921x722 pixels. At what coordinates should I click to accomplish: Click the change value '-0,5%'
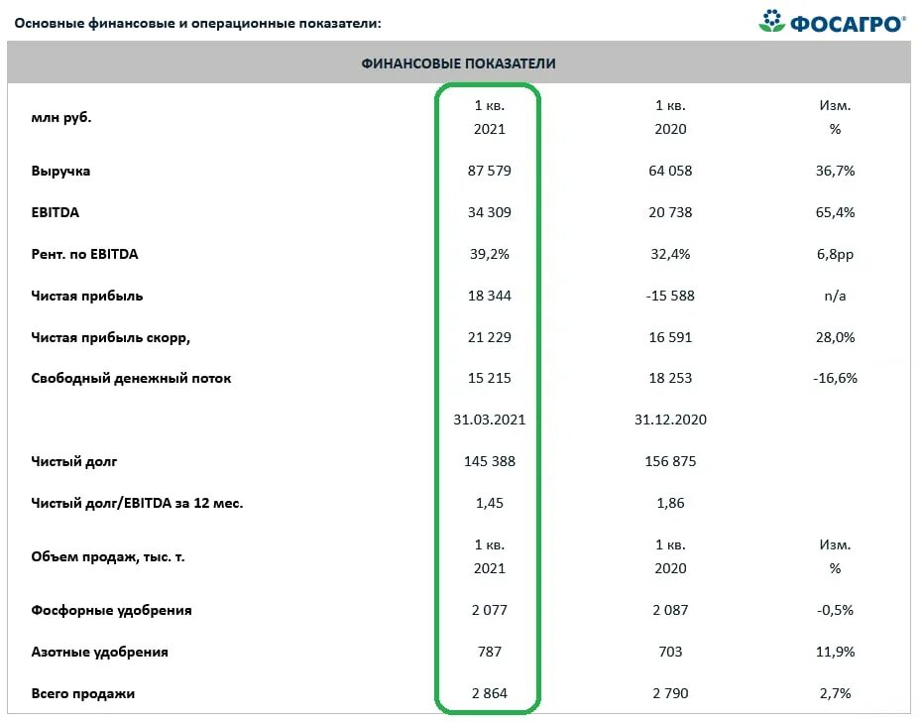(x=835, y=610)
